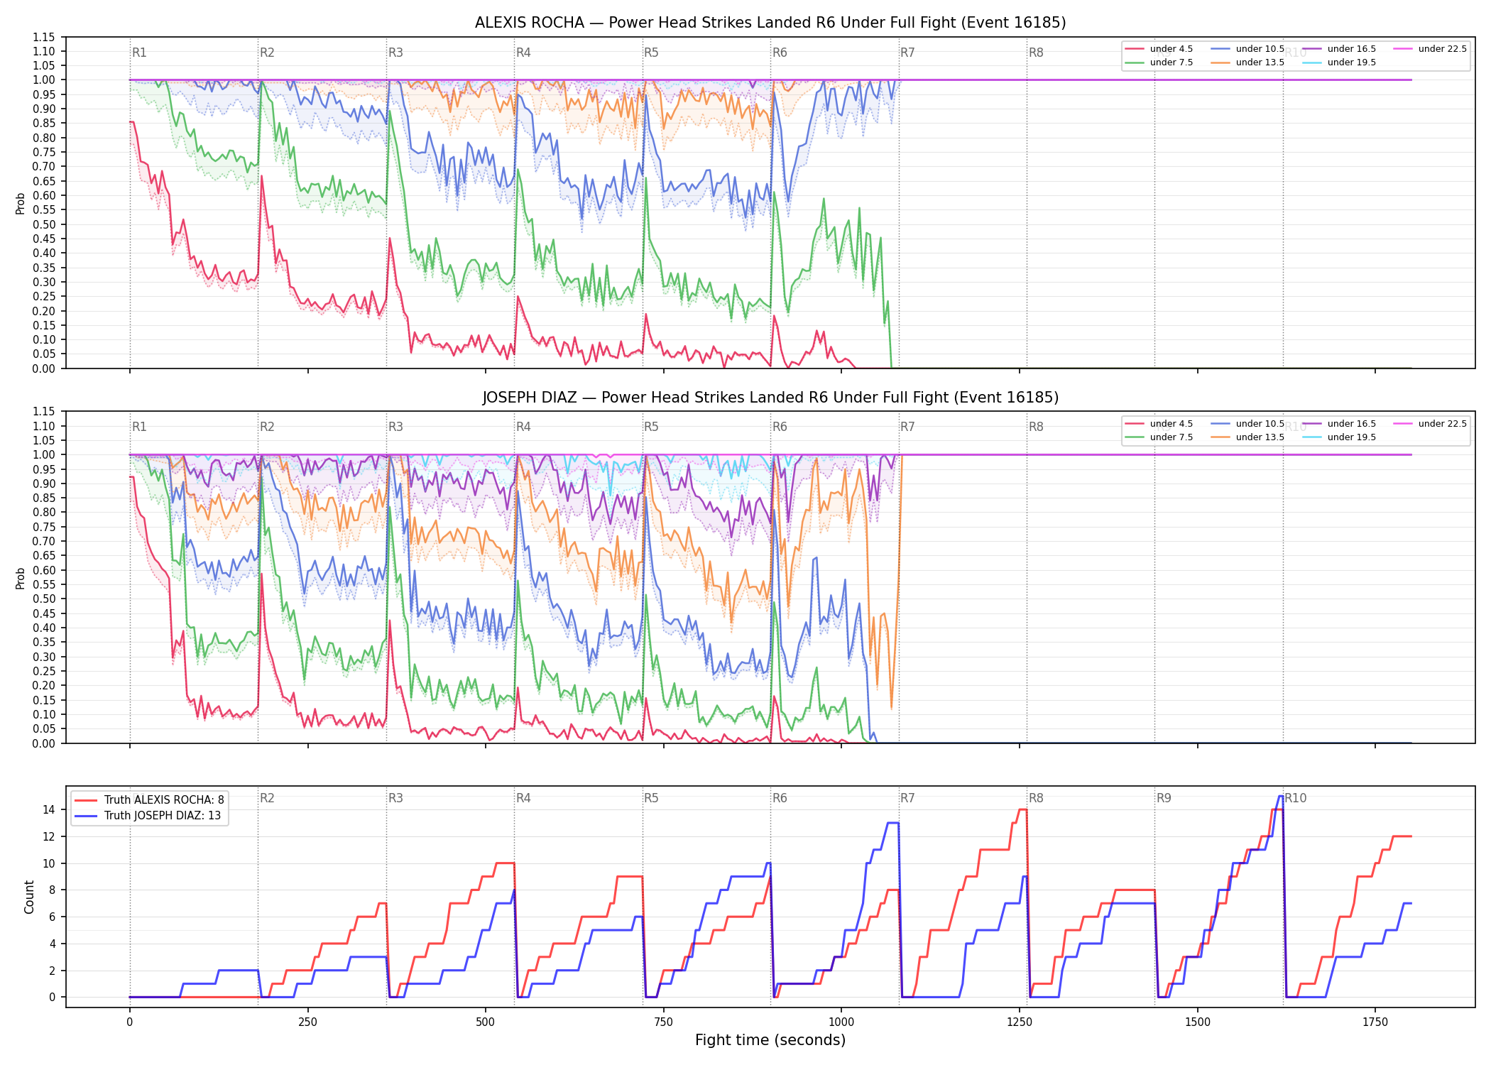Viewport: 1491px width, 1065px height.
Task: Click R10 label in the Count chart
Action: [1295, 798]
